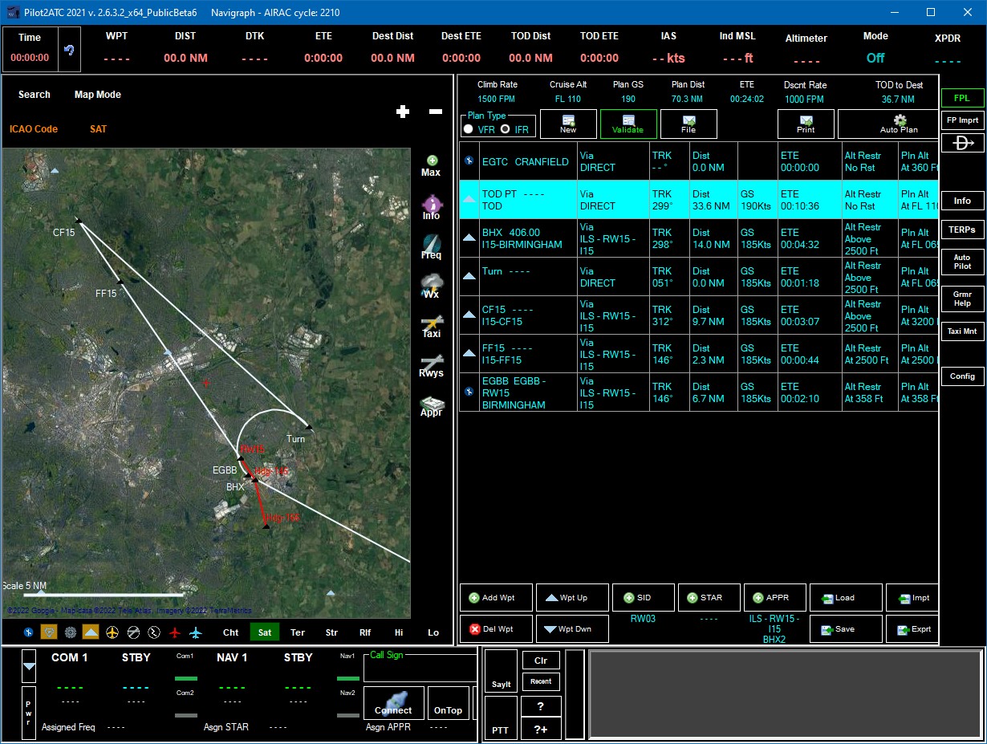Image resolution: width=987 pixels, height=744 pixels.
Task: Click the blue undo arrow beside Time
Action: [70, 50]
